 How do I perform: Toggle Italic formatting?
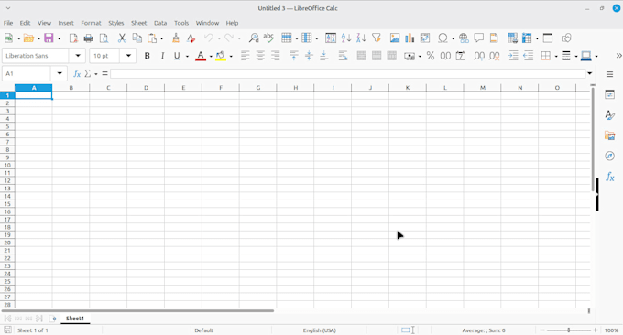162,56
